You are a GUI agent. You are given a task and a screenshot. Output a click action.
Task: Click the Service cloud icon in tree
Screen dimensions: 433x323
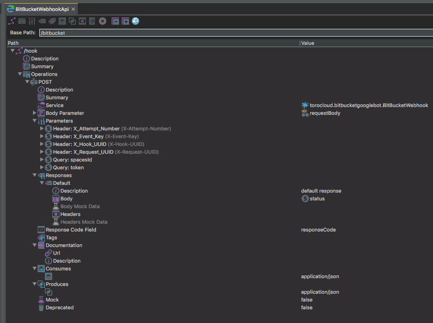click(41, 105)
